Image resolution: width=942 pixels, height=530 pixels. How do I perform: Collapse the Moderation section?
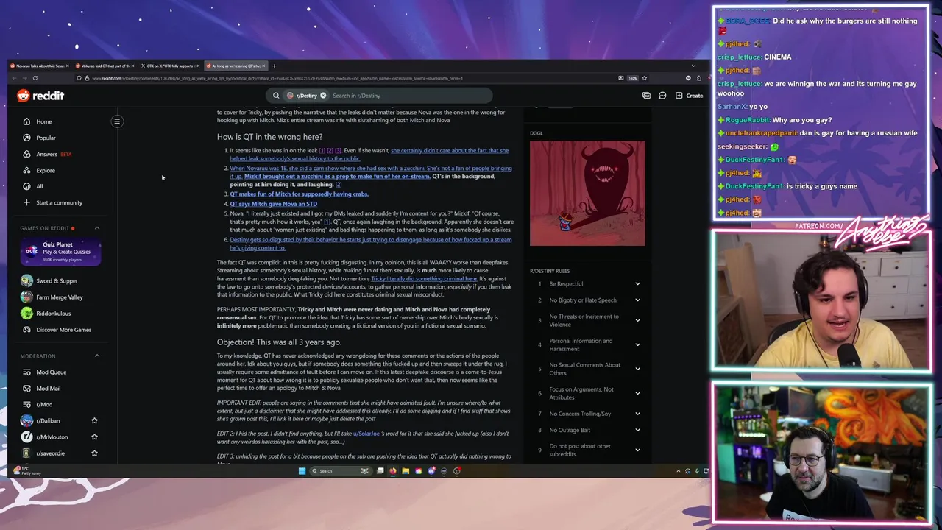(96, 356)
